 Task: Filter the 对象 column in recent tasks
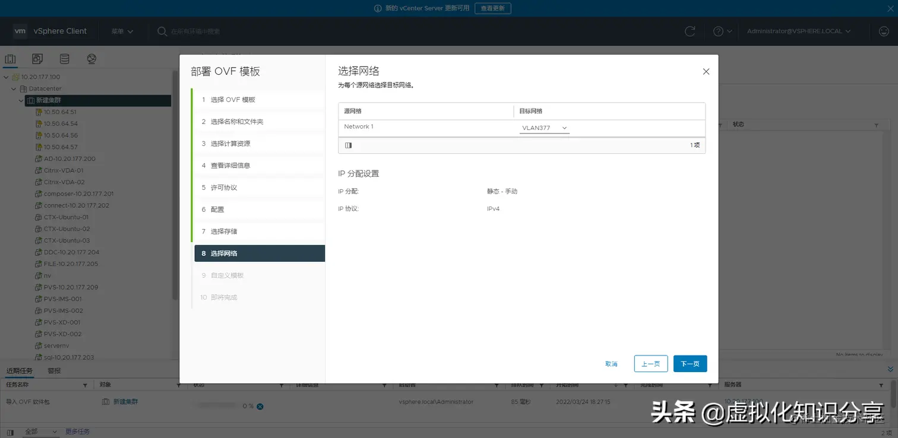pyautogui.click(x=178, y=385)
